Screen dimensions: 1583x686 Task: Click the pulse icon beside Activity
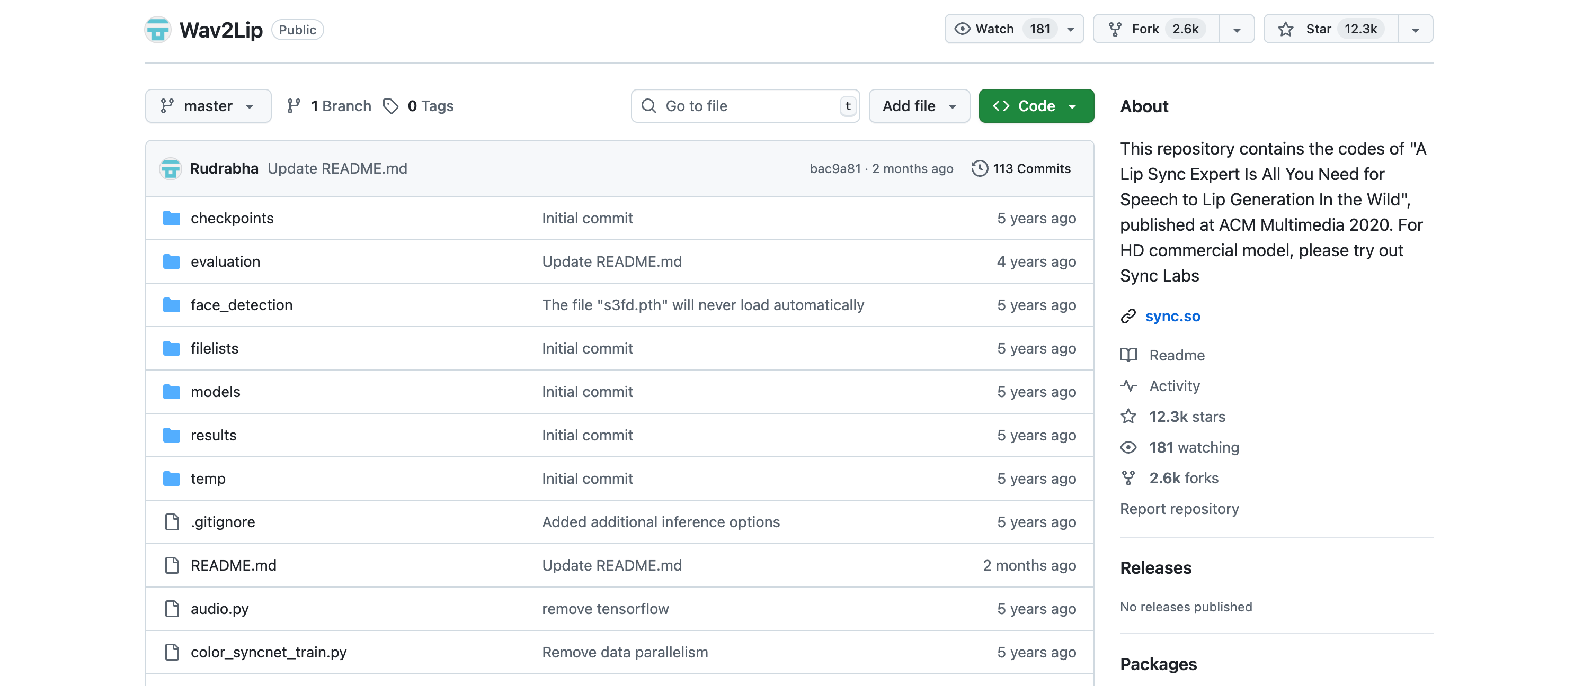point(1128,386)
